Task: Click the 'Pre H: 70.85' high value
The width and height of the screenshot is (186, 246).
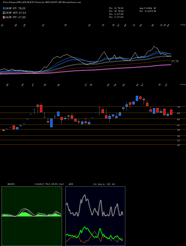Action: (x=116, y=11)
